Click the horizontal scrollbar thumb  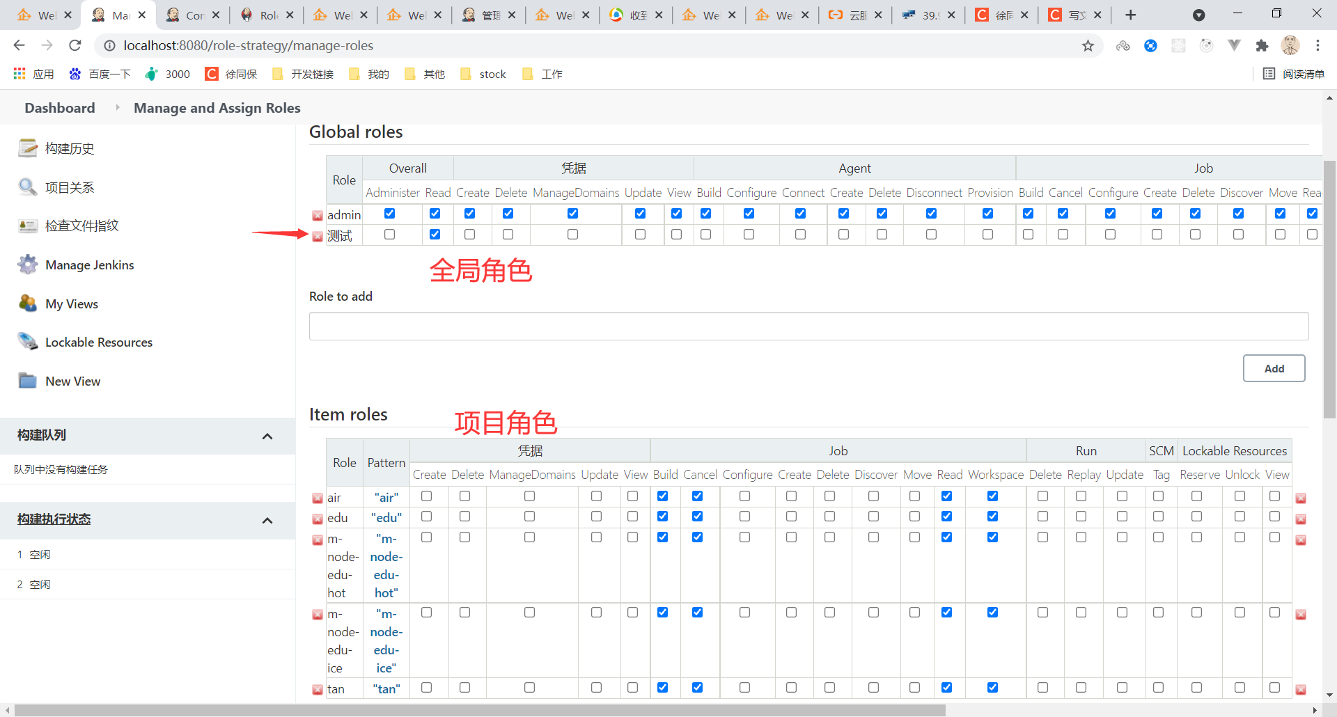480,710
